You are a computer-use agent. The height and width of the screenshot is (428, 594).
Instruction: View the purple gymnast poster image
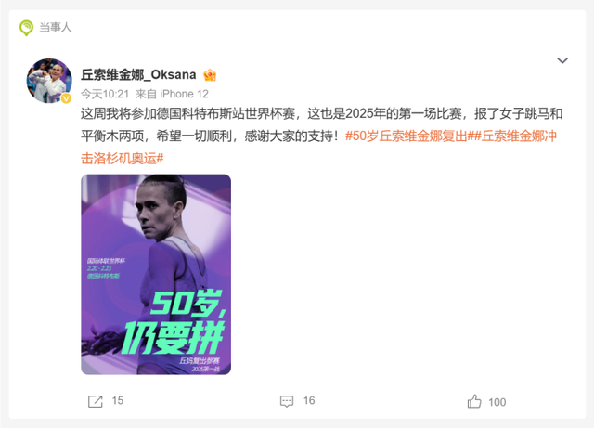(x=156, y=275)
